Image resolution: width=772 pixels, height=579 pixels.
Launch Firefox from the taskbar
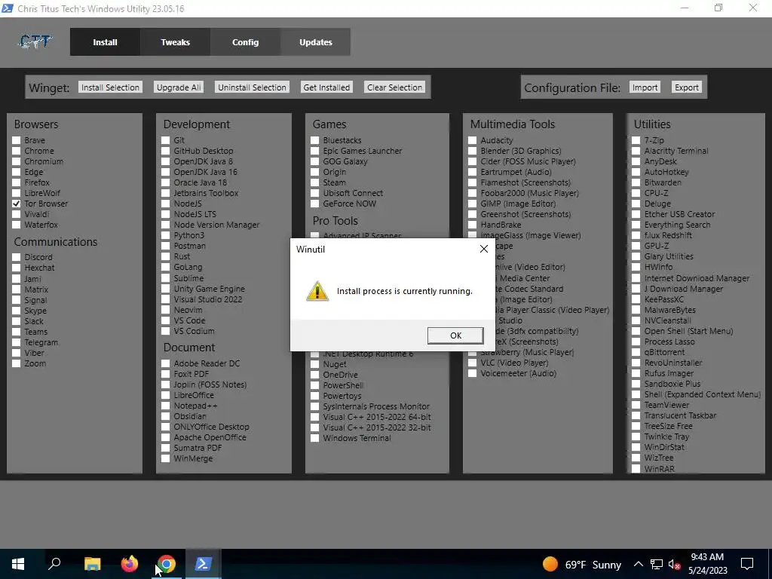coord(130,564)
